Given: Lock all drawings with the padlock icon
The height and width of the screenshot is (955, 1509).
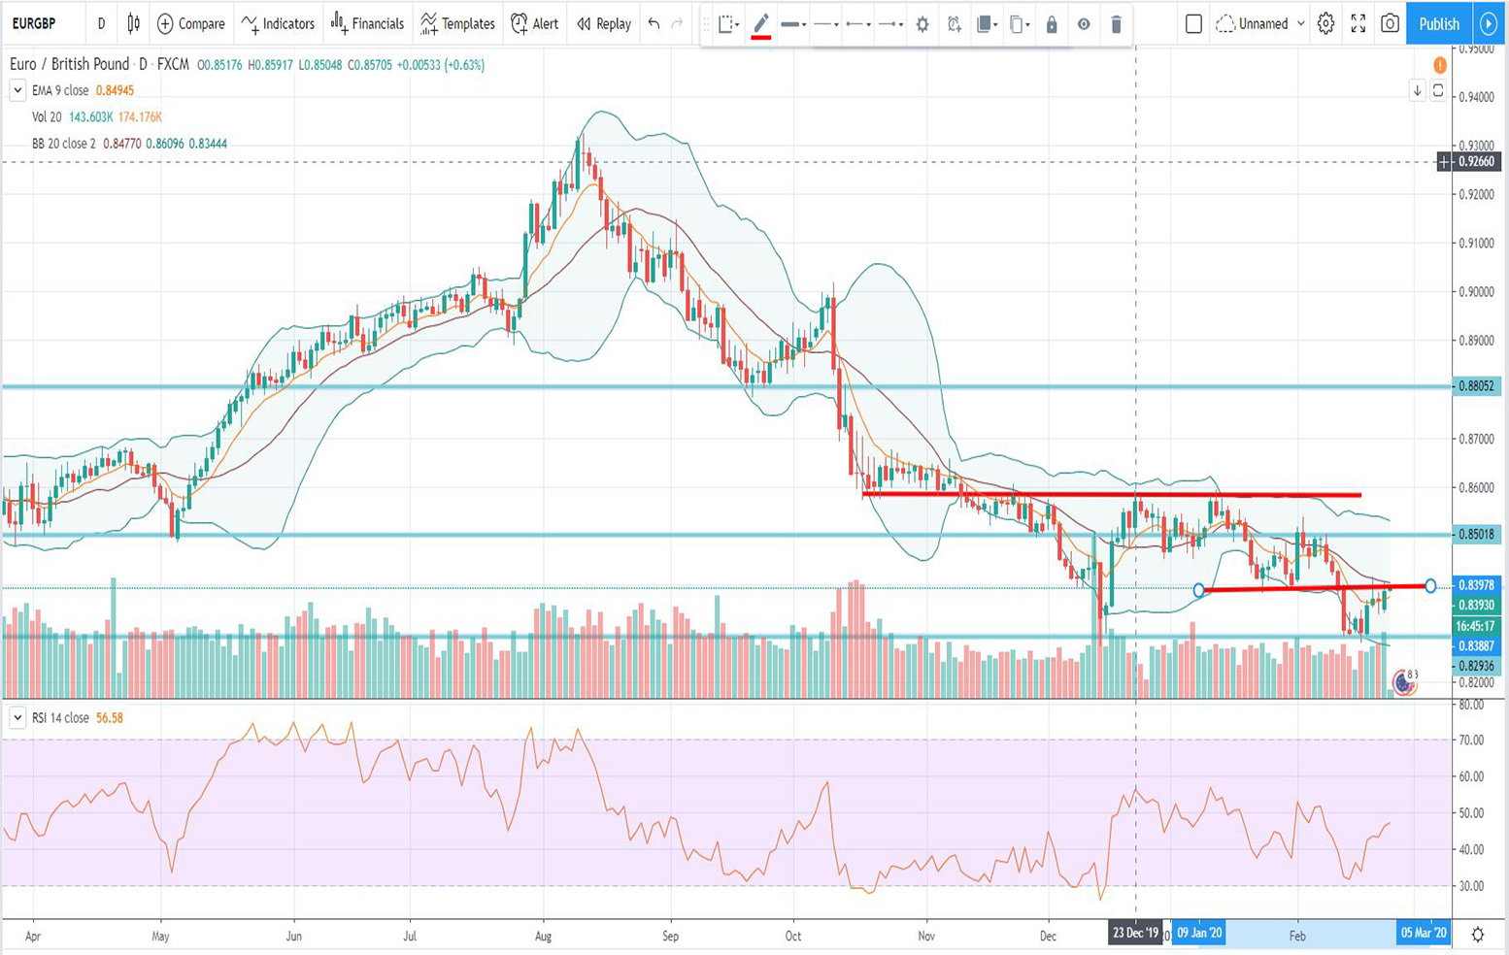Looking at the screenshot, I should 1052,23.
